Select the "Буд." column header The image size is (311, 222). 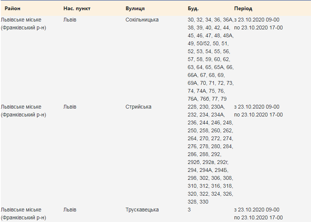193,8
